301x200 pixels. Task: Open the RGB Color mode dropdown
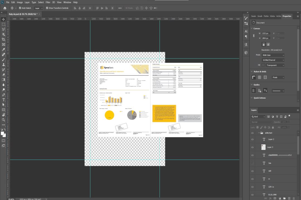coord(273,55)
